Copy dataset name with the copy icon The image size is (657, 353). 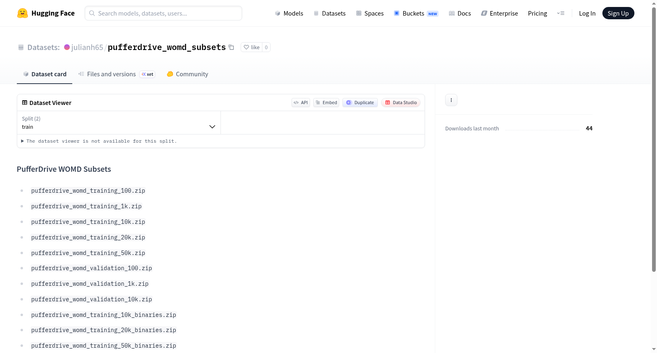[x=231, y=47]
